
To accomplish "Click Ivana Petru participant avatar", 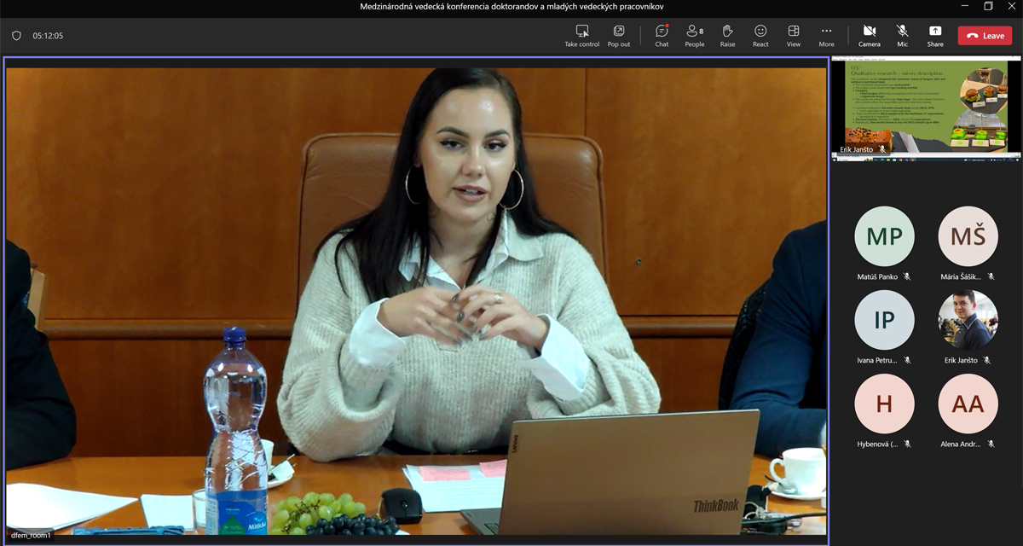I will [x=884, y=320].
